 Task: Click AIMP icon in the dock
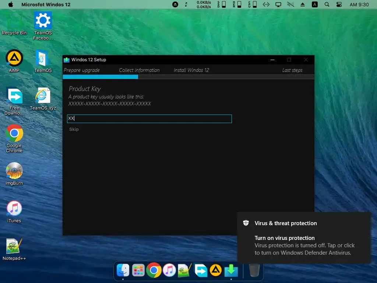click(216, 270)
